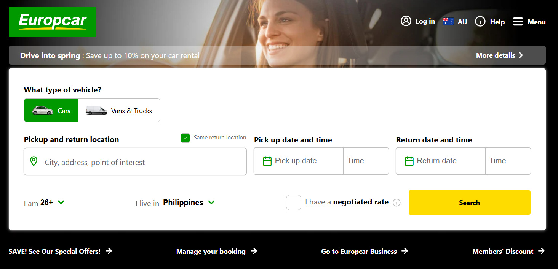
Task: Click the Europcar logo
Action: pos(53,22)
